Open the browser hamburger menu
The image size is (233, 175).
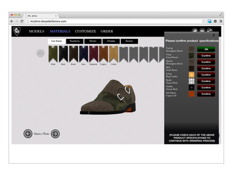point(221,21)
